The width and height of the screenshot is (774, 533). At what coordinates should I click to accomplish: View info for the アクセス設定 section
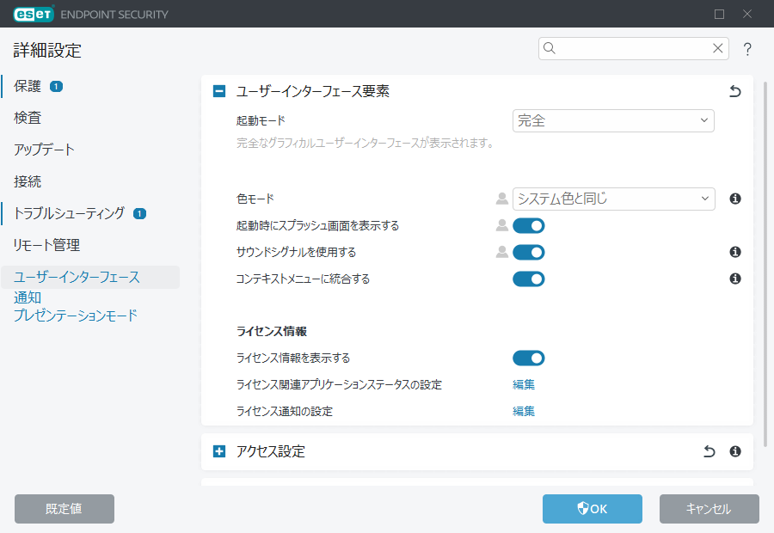[x=734, y=450]
